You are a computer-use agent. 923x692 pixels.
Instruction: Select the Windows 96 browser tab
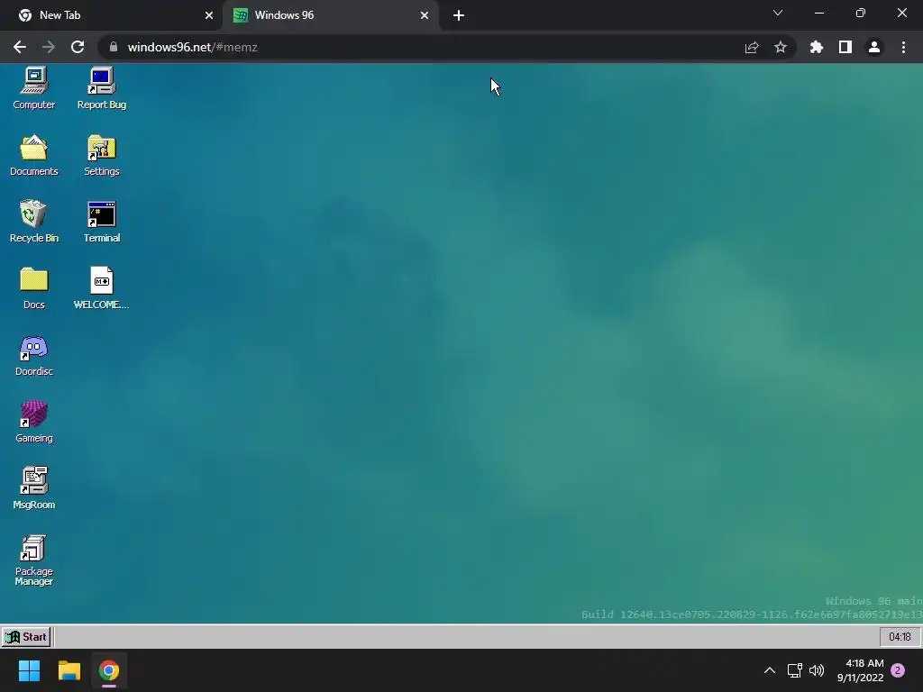[331, 15]
